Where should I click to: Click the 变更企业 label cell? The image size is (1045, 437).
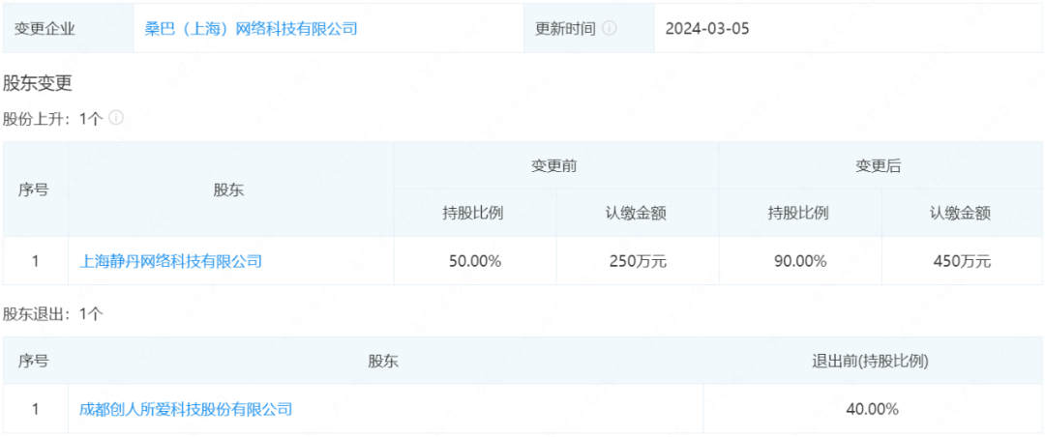68,29
